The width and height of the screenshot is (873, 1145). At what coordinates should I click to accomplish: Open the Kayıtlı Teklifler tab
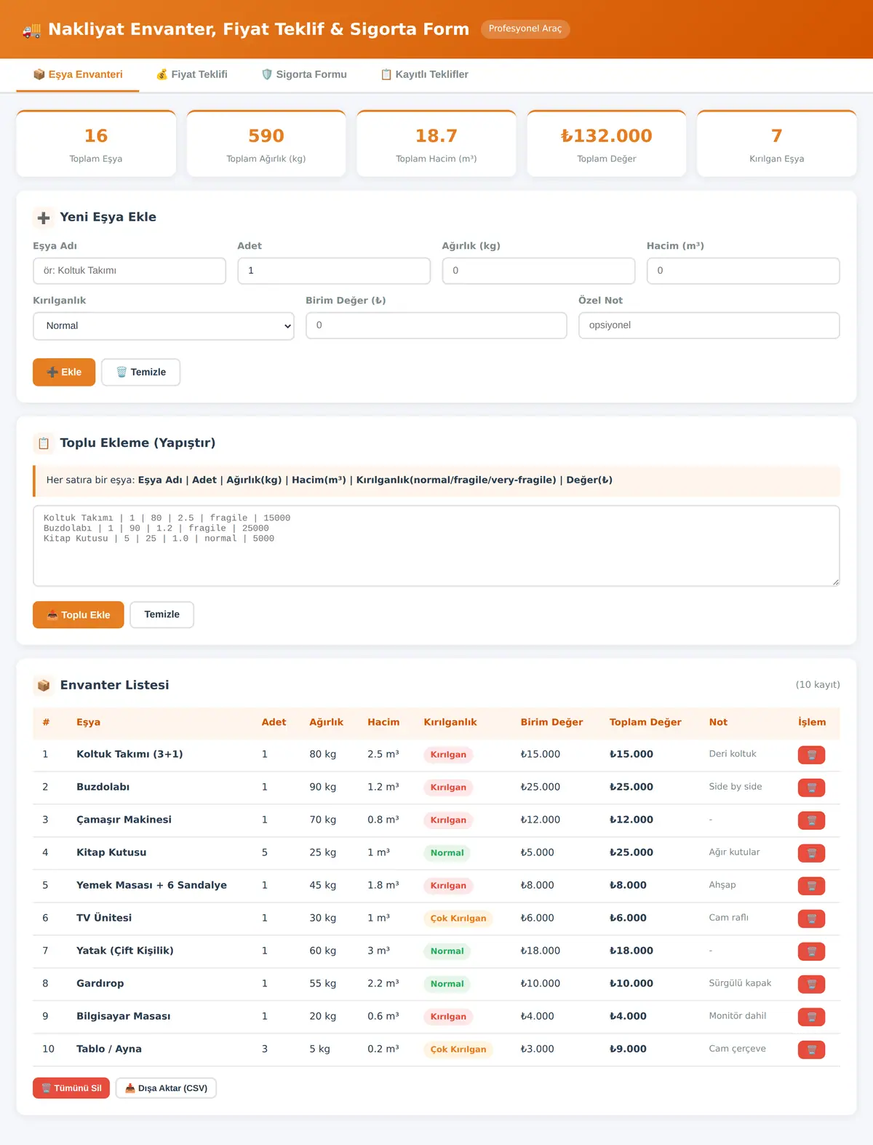click(425, 74)
